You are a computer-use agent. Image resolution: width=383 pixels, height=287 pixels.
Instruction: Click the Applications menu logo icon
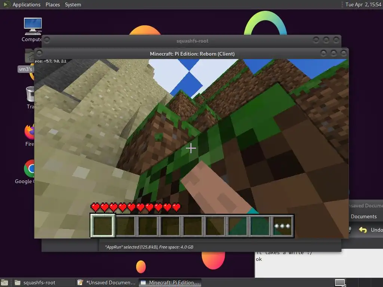pyautogui.click(x=7, y=4)
